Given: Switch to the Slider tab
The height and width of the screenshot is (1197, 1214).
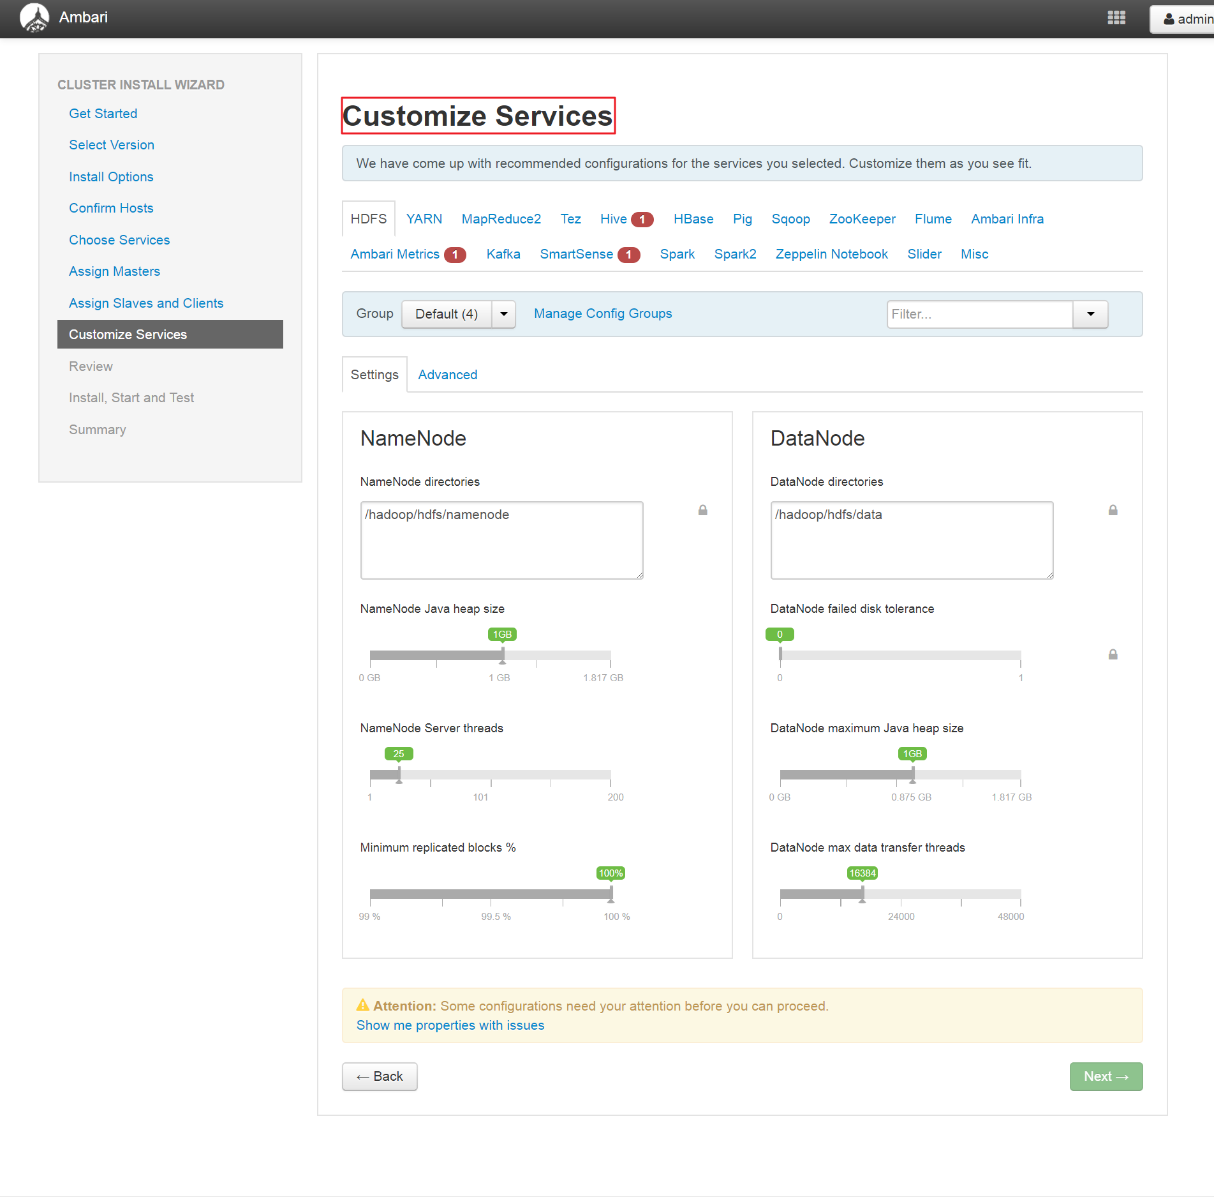Looking at the screenshot, I should pyautogui.click(x=924, y=254).
